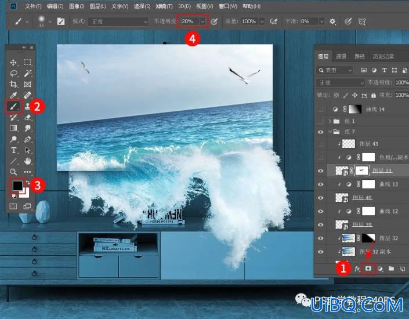Hide the 曲线 13 layer
This screenshot has width=409, height=319.
pyautogui.click(x=321, y=184)
